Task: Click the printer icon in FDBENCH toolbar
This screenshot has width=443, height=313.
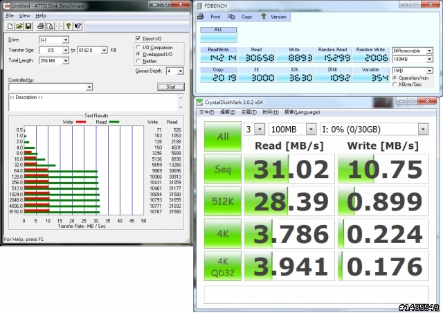Action: point(201,17)
